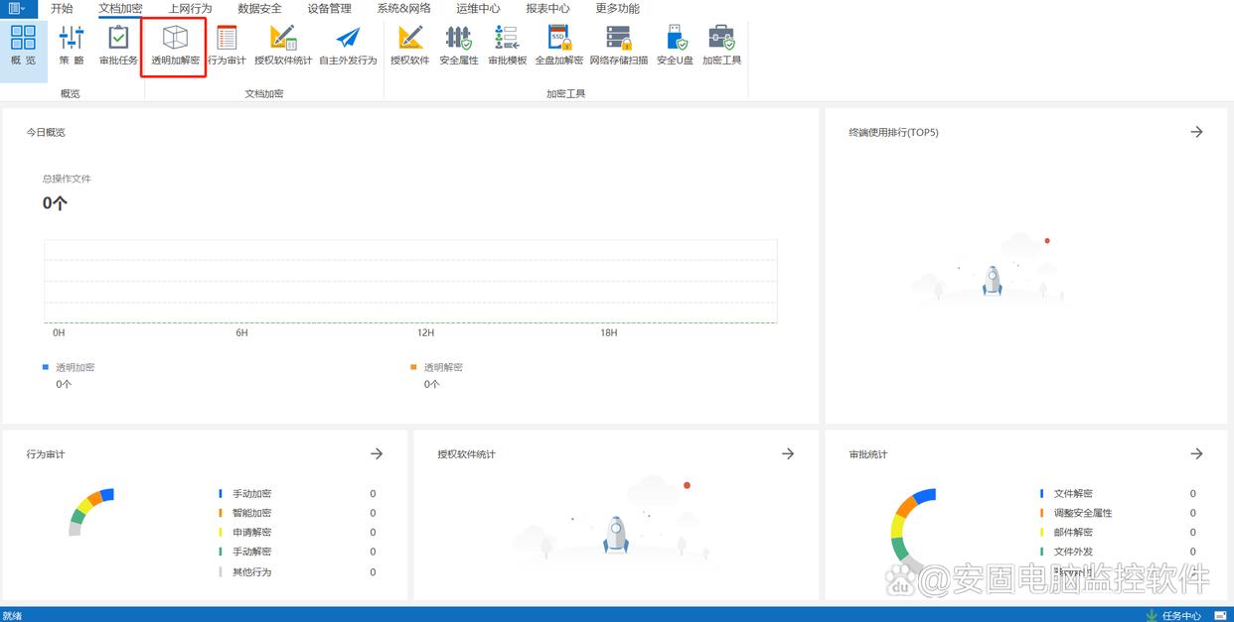
Task: Expand 终端使用排行(TOP5) with its arrow
Action: 1196,132
